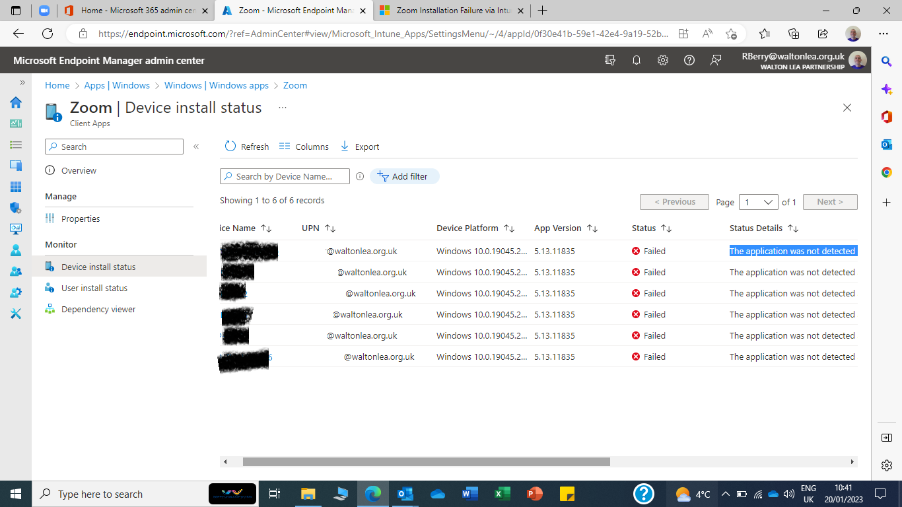Open Edge favorites star icon
This screenshot has width=902, height=507.
765,34
